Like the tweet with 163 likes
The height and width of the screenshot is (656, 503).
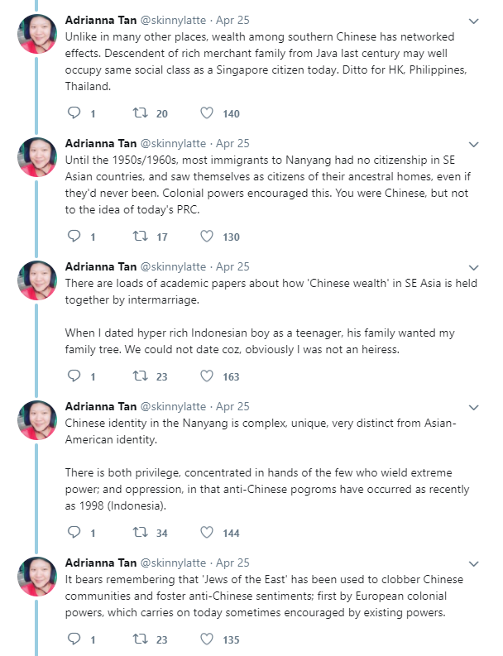pyautogui.click(x=207, y=376)
